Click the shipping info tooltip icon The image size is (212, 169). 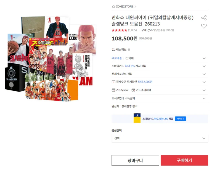pos(129,50)
